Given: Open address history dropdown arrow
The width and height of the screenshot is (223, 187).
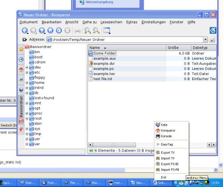Looking at the screenshot, I should coord(205,40).
